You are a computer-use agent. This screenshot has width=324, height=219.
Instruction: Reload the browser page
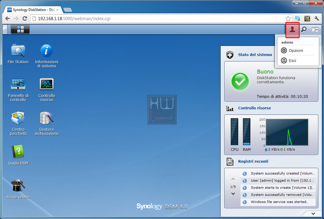[25, 19]
